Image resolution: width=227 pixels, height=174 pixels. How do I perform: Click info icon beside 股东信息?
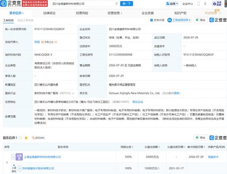[x=20, y=138]
